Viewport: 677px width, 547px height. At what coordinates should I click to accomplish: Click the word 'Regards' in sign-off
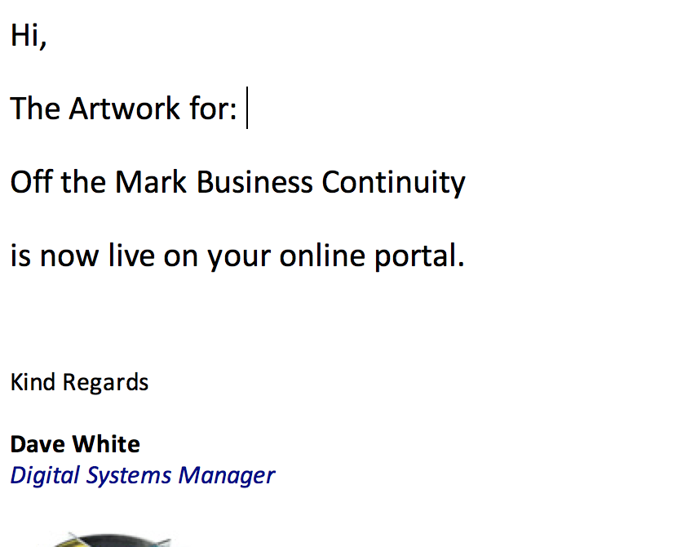point(105,383)
